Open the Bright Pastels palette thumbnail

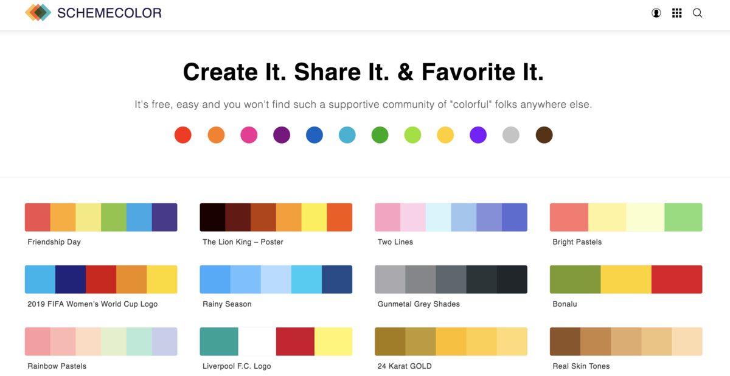[626, 217]
